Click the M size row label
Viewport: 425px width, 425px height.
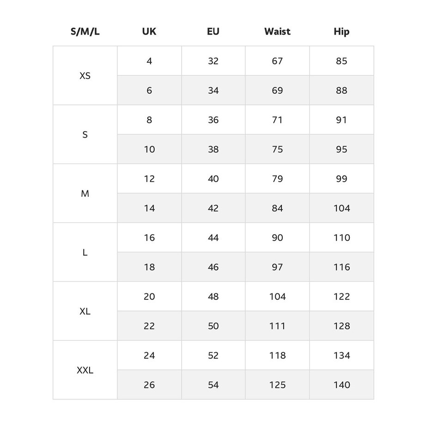pos(85,194)
